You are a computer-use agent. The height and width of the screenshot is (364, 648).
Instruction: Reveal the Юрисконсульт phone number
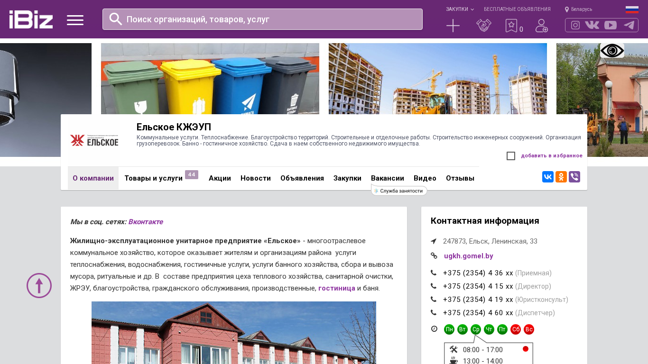[506, 300]
